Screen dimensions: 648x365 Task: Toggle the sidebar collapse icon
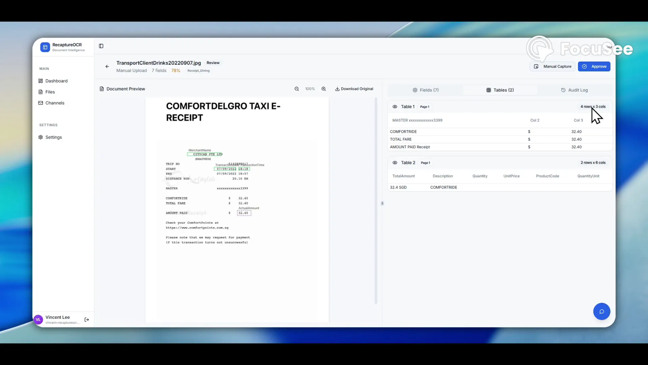[101, 46]
